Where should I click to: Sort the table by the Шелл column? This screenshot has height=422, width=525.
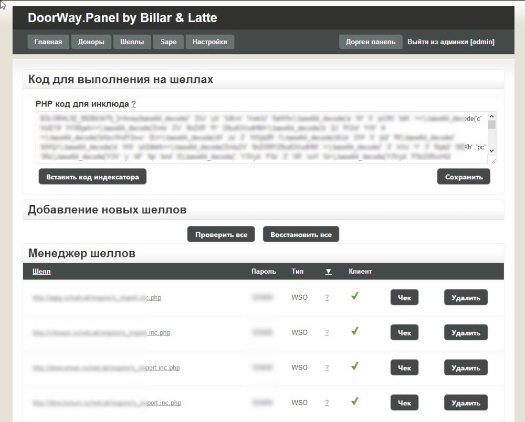click(x=41, y=272)
